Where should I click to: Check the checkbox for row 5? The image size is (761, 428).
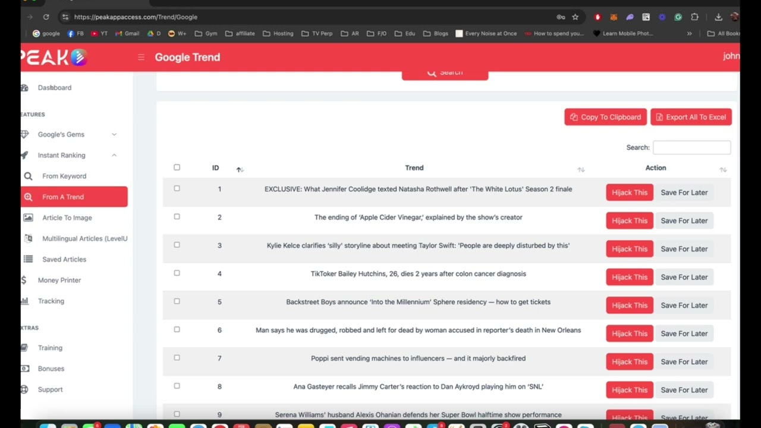(177, 301)
